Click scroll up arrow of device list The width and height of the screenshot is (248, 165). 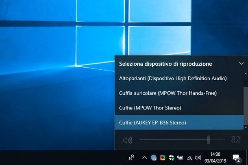coord(246,74)
